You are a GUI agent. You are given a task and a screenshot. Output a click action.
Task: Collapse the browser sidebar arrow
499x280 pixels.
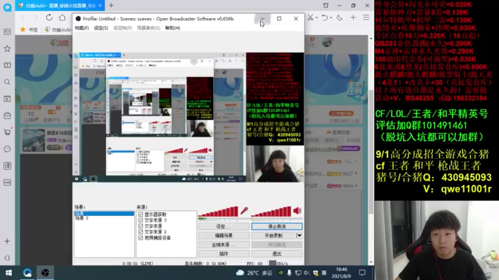(7, 258)
